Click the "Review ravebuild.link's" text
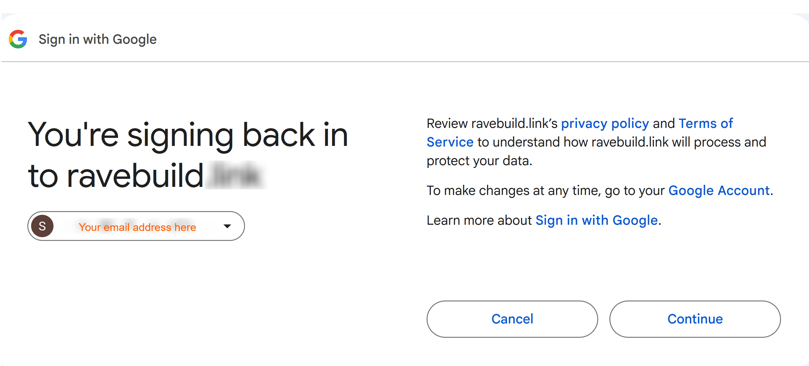Screen dimensions: 809x366 [492, 123]
